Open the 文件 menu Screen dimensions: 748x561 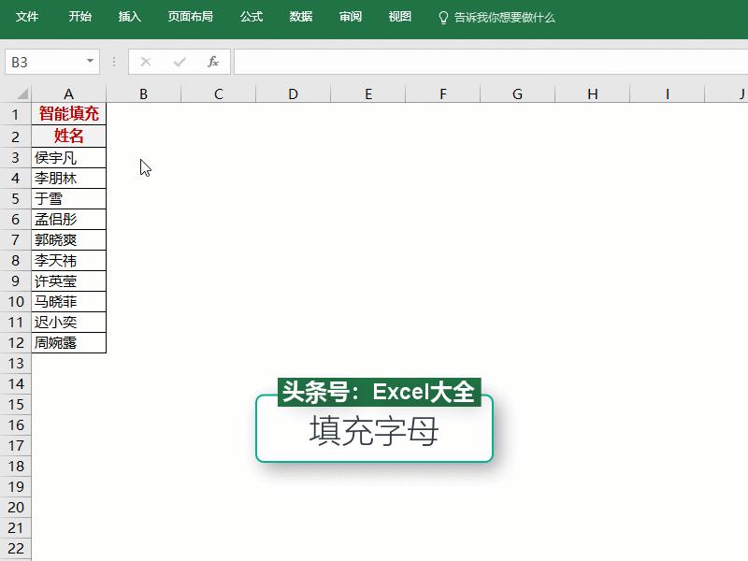[x=26, y=16]
